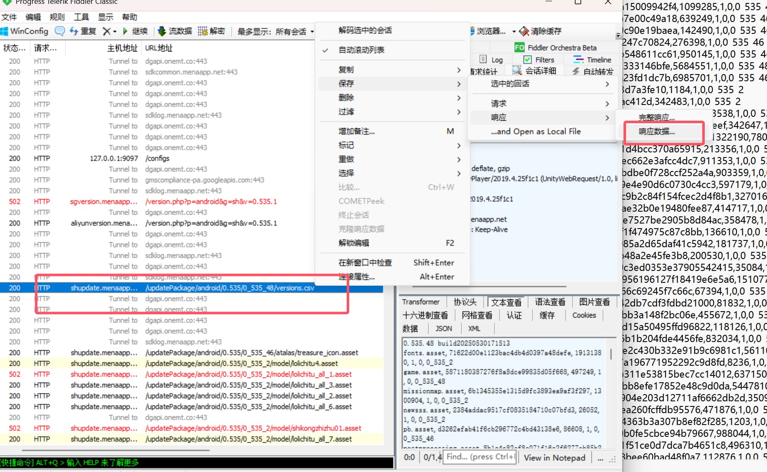The height and width of the screenshot is (472, 767).
Task: Click the X remove sessions icon
Action: tap(107, 31)
